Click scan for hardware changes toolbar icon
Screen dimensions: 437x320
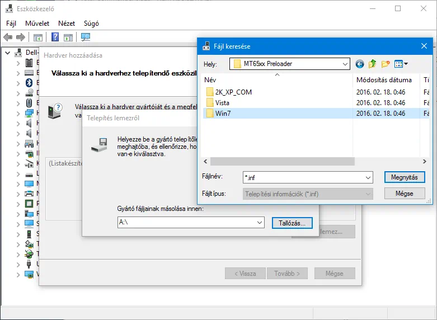[x=85, y=37]
